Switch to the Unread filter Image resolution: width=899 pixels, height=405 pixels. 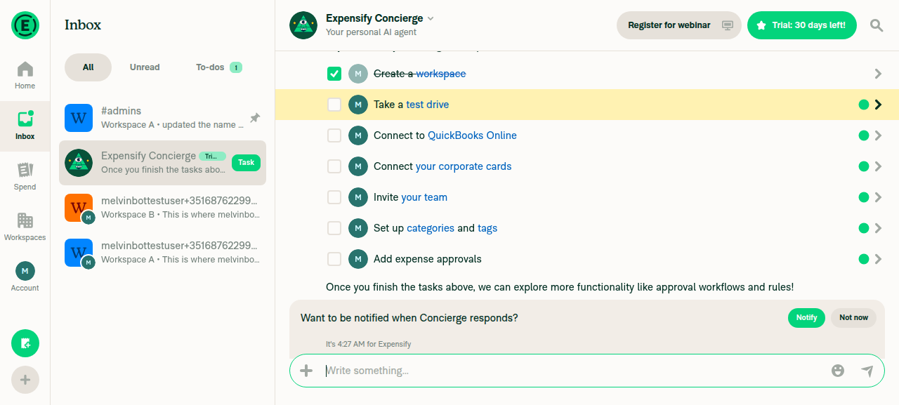(145, 67)
